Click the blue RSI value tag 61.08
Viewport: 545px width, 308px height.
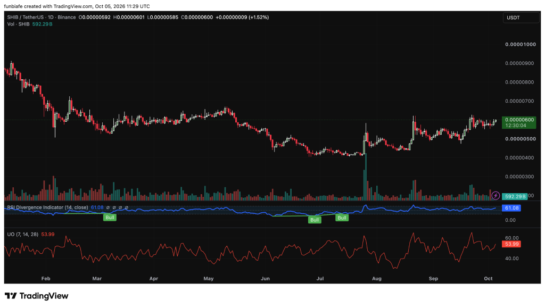(x=511, y=208)
